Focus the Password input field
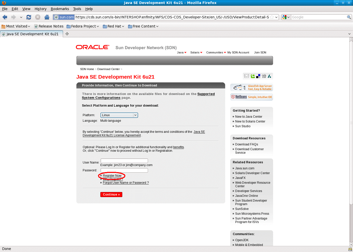The image size is (353, 252). [124, 170]
